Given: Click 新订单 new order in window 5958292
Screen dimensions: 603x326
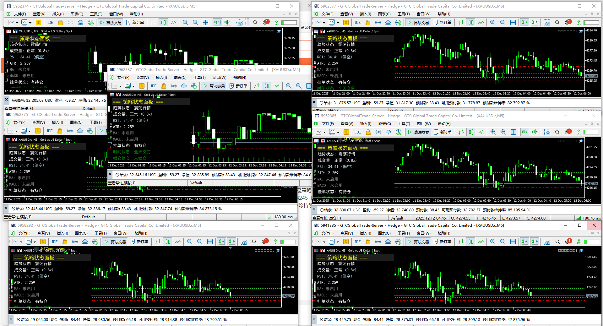Looking at the screenshot, I should click(139, 242).
